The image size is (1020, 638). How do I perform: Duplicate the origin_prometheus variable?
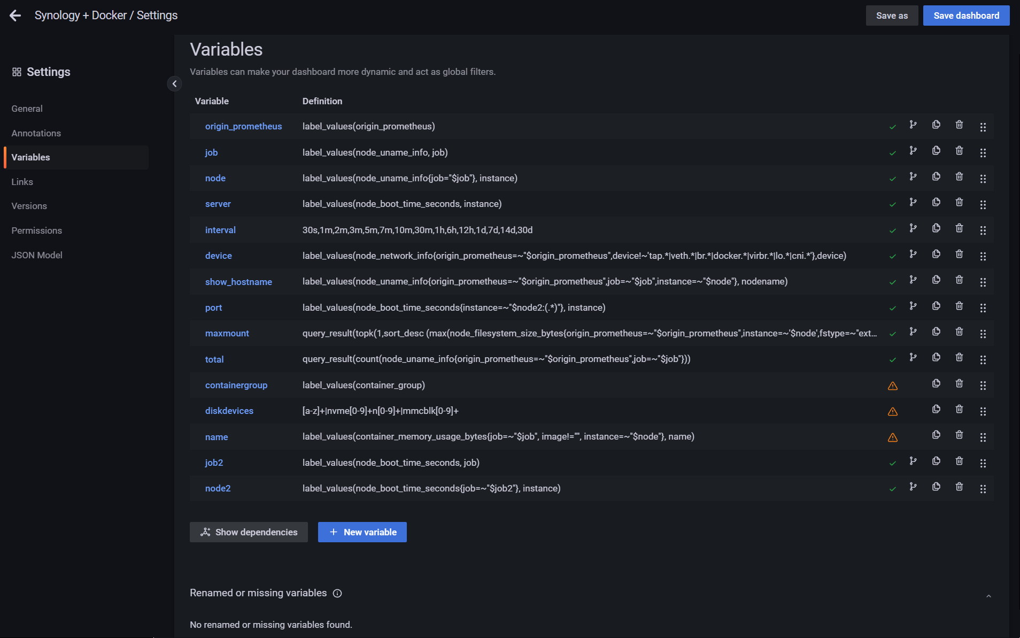click(x=936, y=125)
